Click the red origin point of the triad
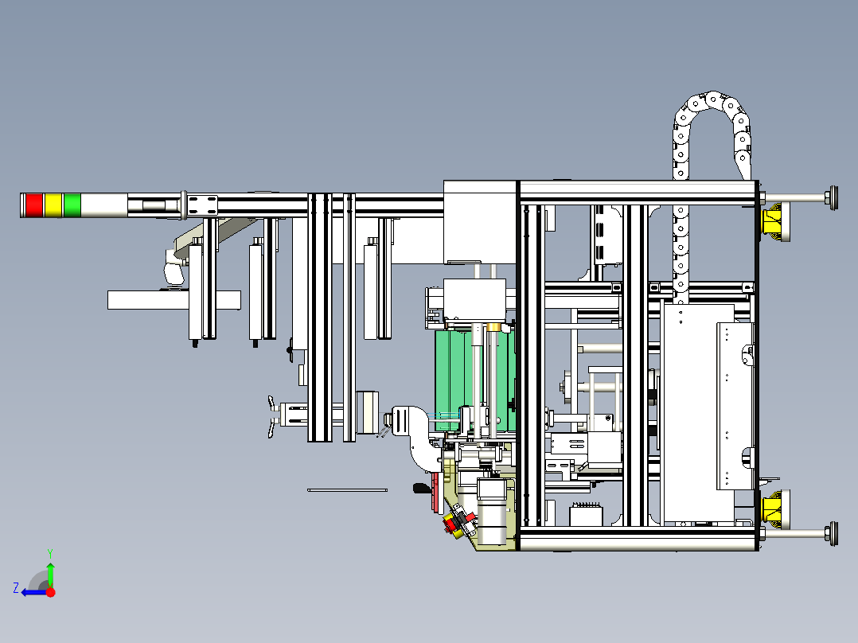Image resolution: width=858 pixels, height=643 pixels. (x=50, y=592)
